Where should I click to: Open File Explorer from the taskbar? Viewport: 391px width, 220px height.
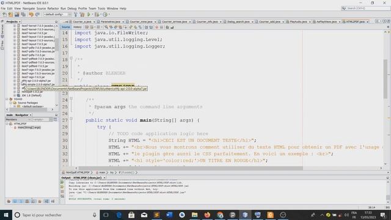194,215
